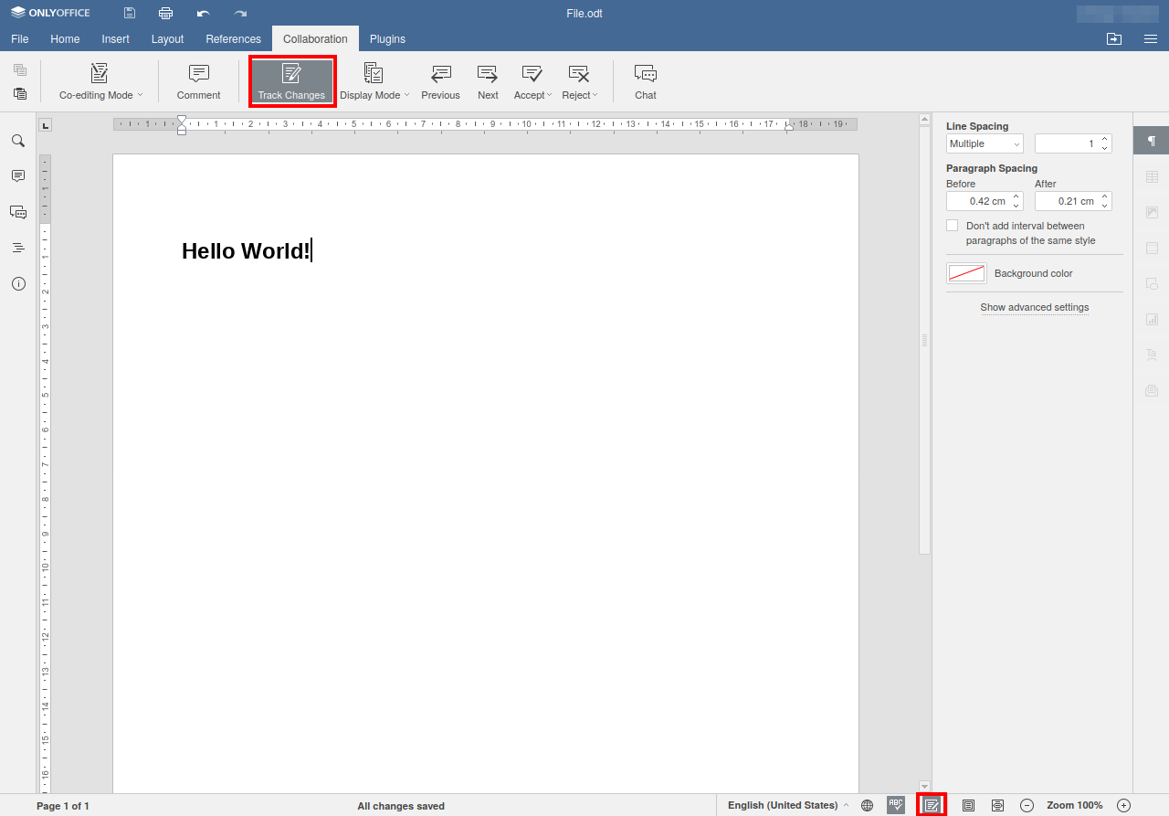
Task: Click the zoom in plus button
Action: tap(1123, 805)
